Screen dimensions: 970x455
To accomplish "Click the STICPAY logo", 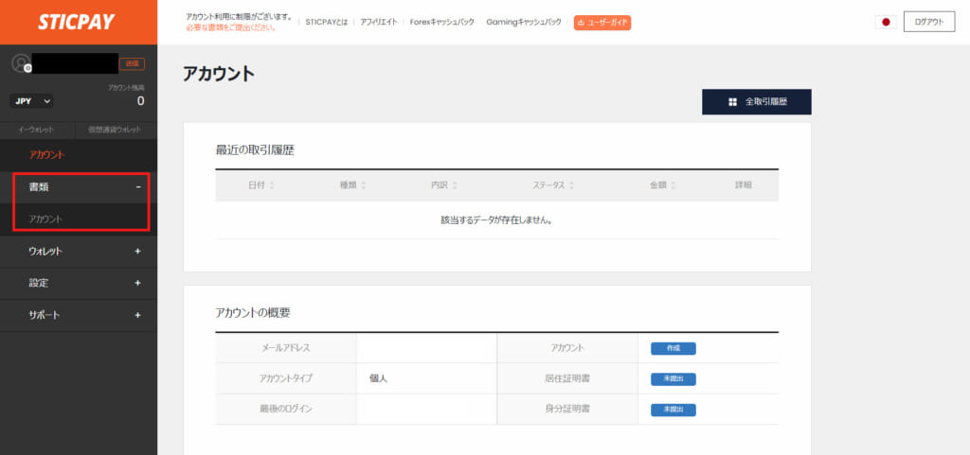I will (x=76, y=22).
